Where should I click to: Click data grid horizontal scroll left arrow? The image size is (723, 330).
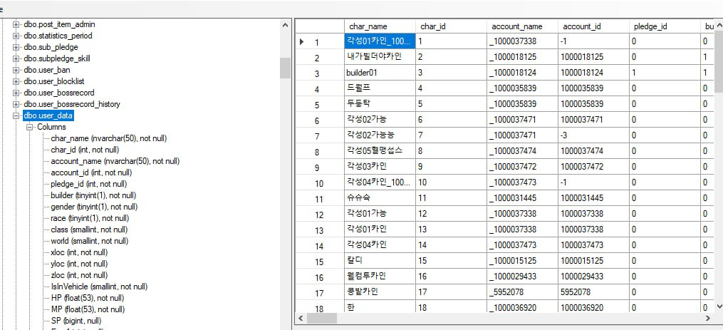click(x=301, y=319)
